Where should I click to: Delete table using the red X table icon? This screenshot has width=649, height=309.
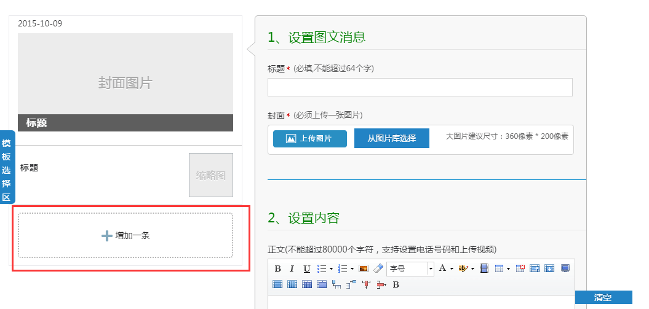(520, 268)
